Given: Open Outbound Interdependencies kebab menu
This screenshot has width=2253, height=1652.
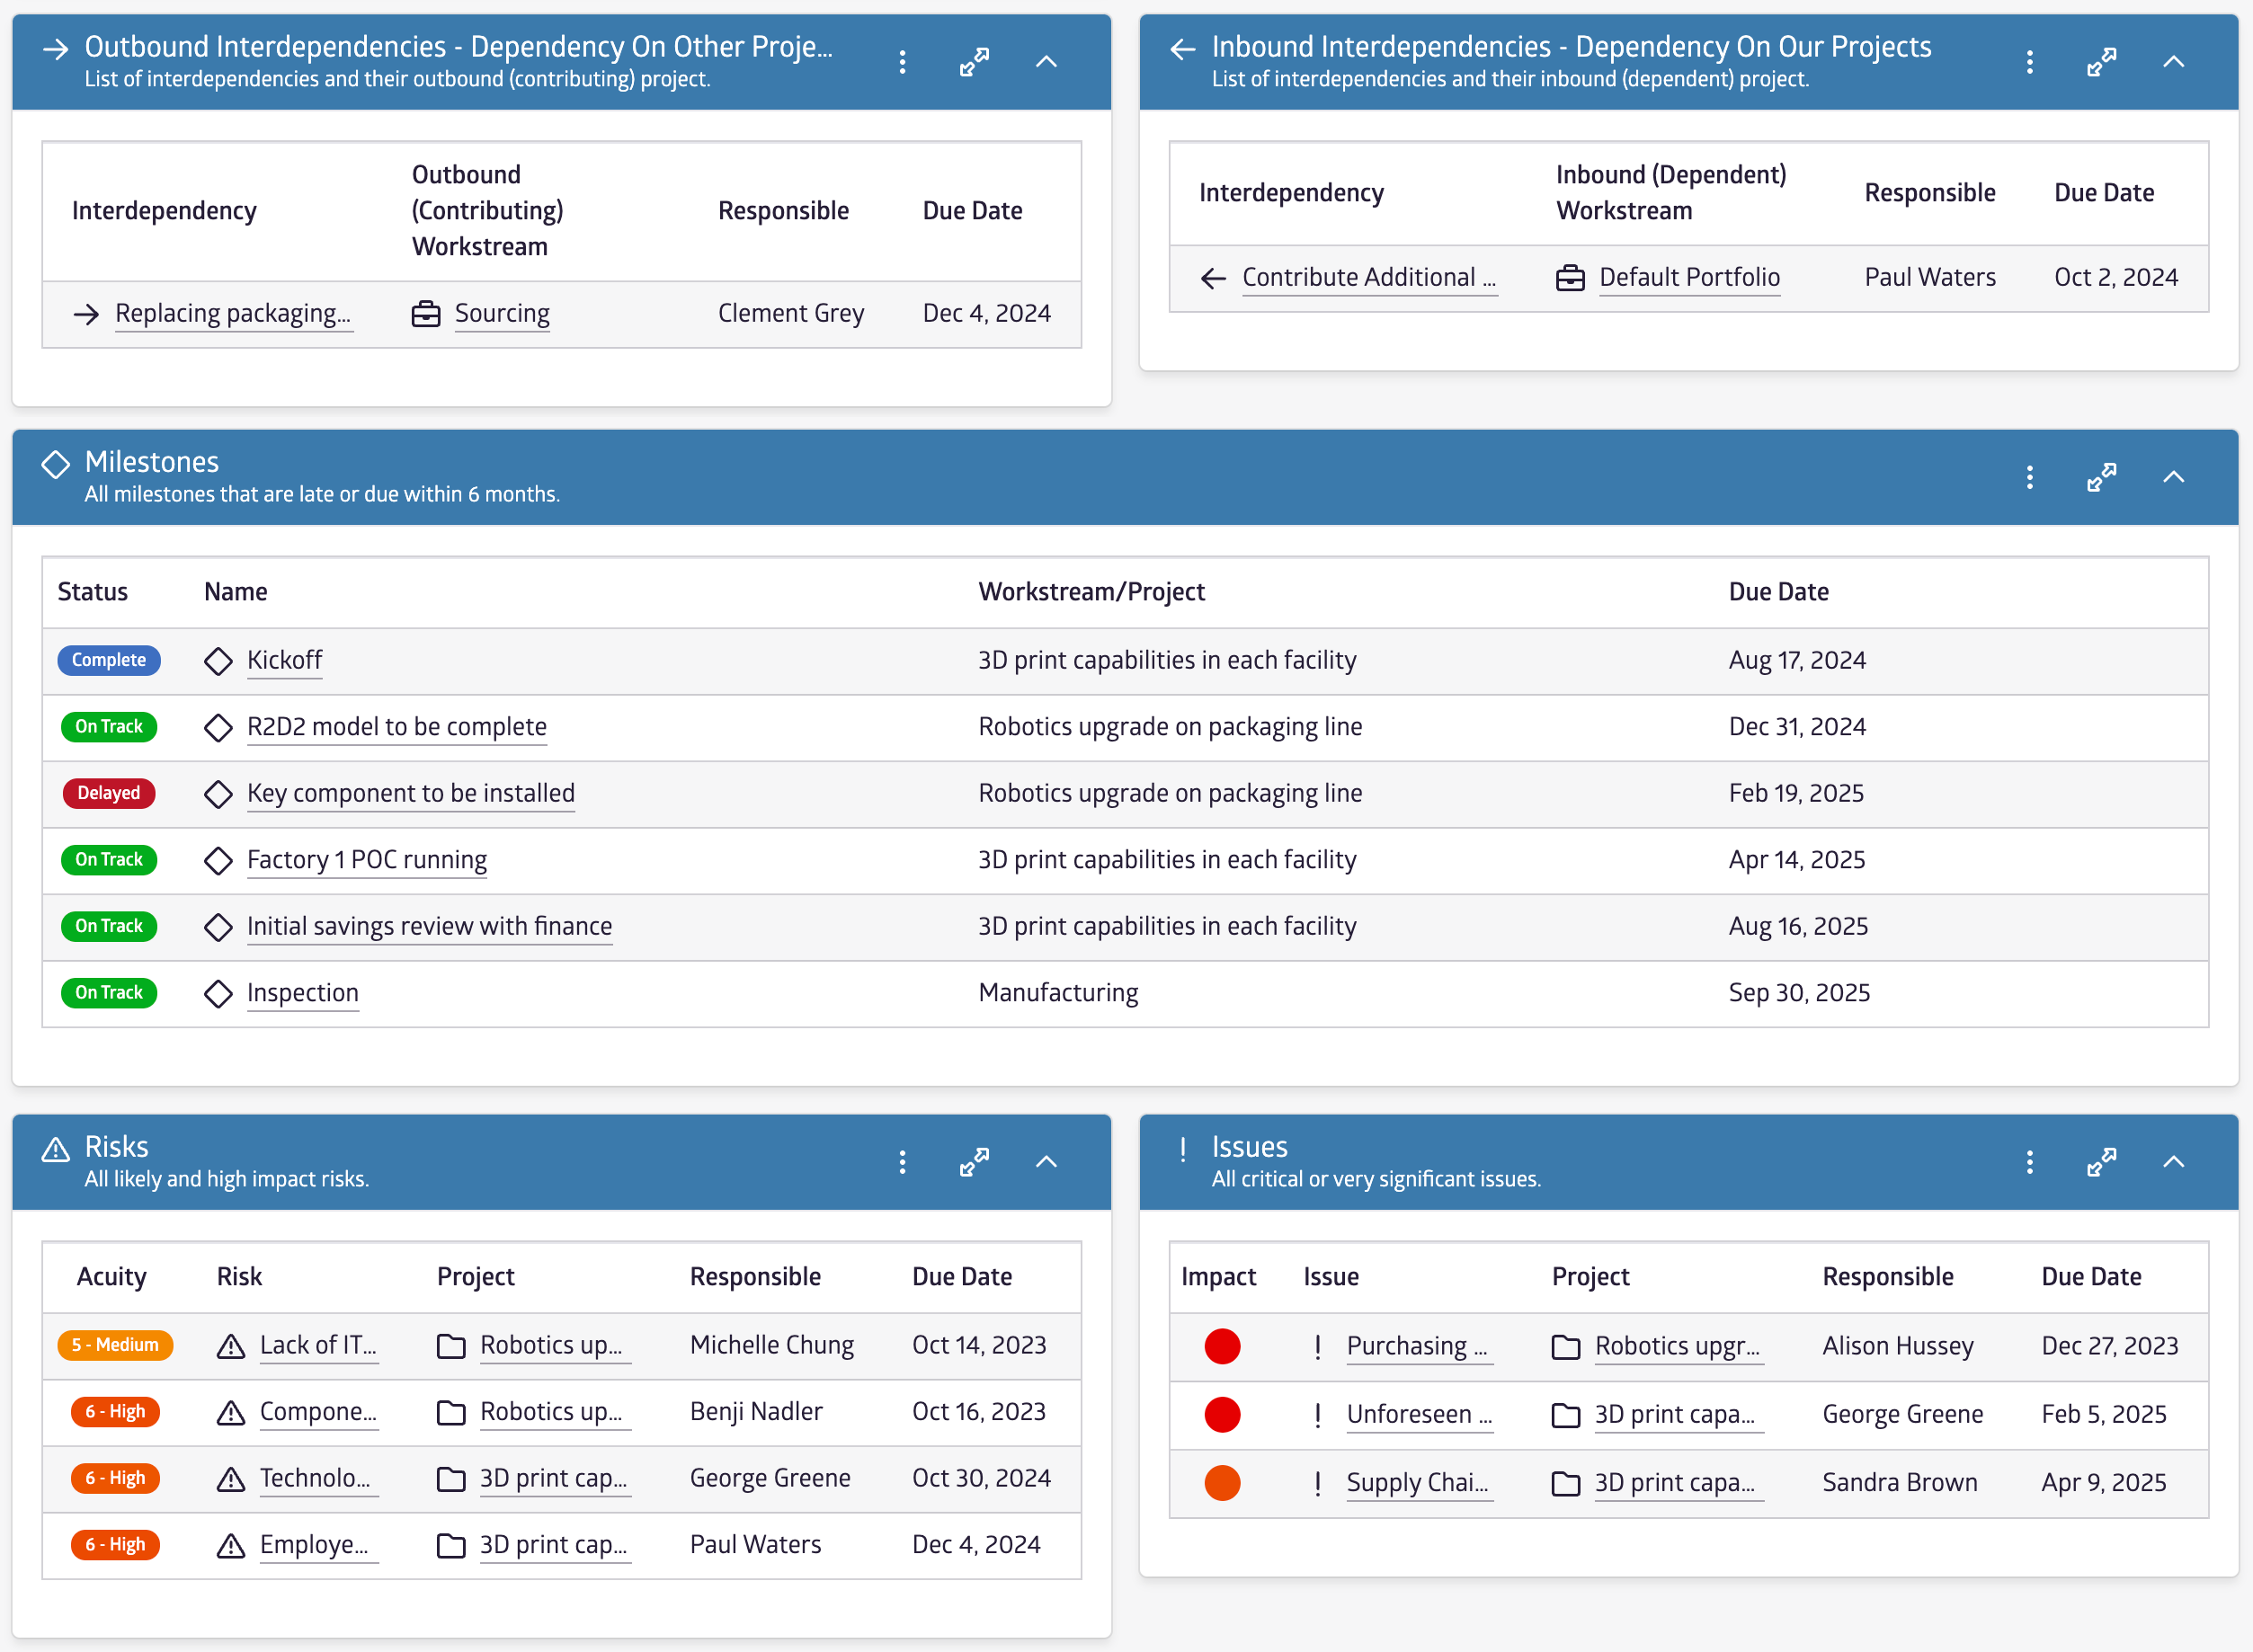Looking at the screenshot, I should click(902, 62).
